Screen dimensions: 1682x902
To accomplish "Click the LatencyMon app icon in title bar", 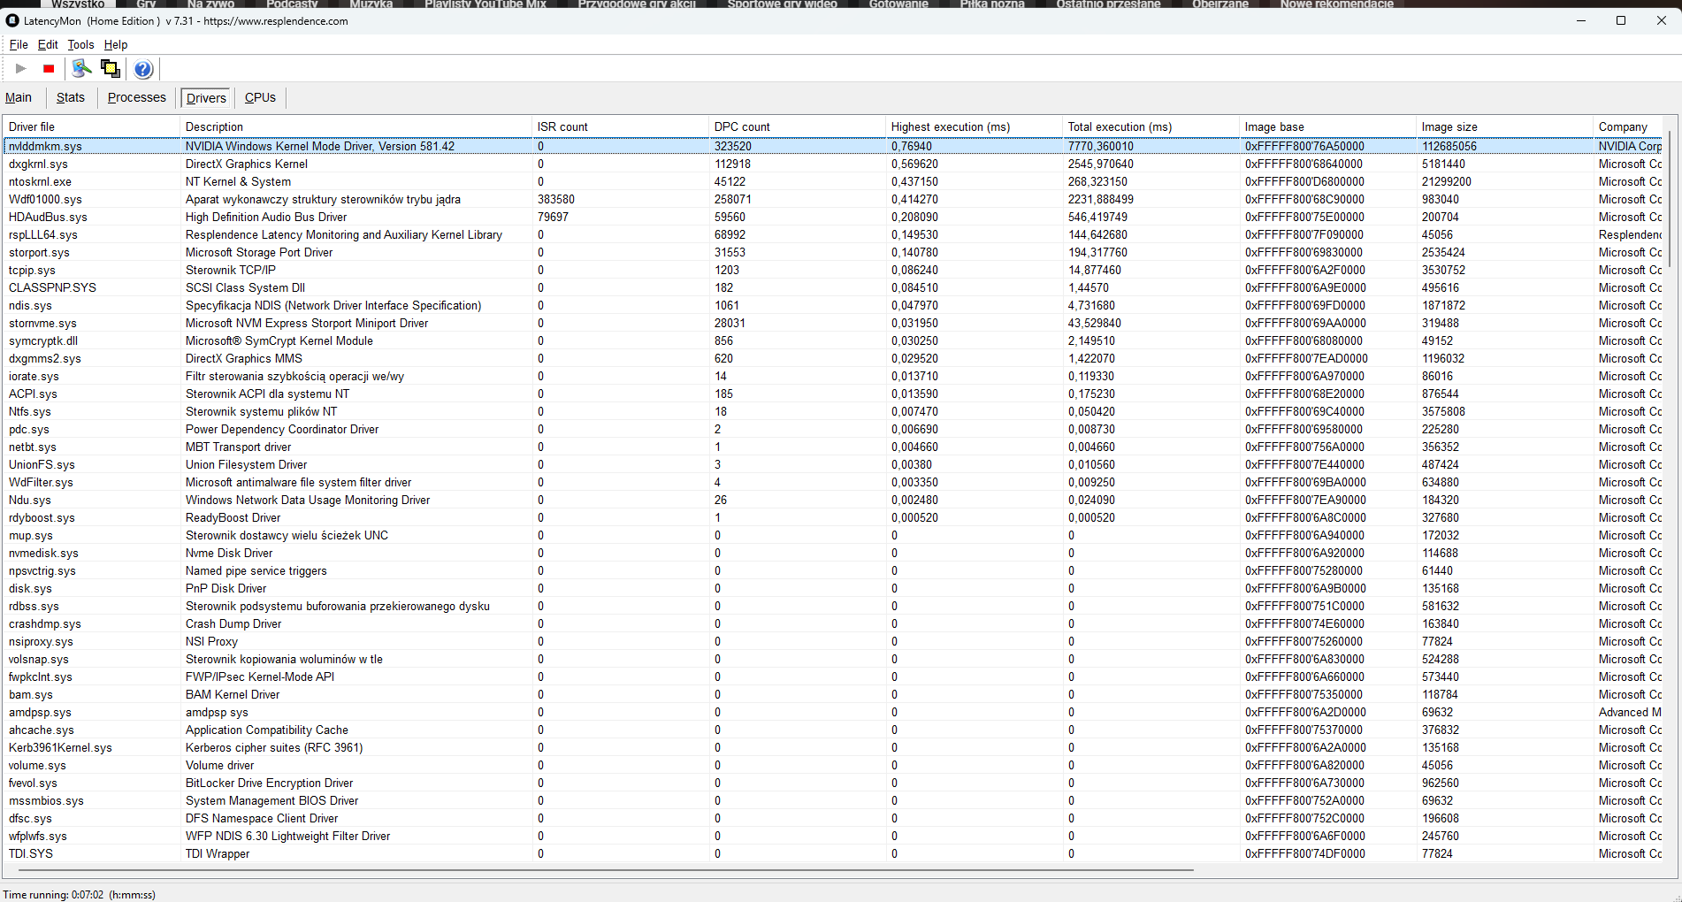I will click(x=12, y=20).
